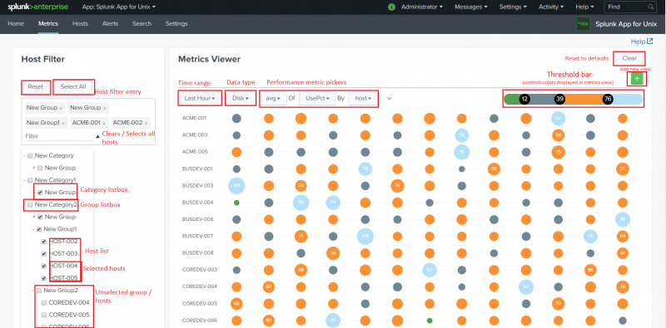Click the small triangle beside Filter field
This screenshot has height=328, width=666.
[x=97, y=136]
